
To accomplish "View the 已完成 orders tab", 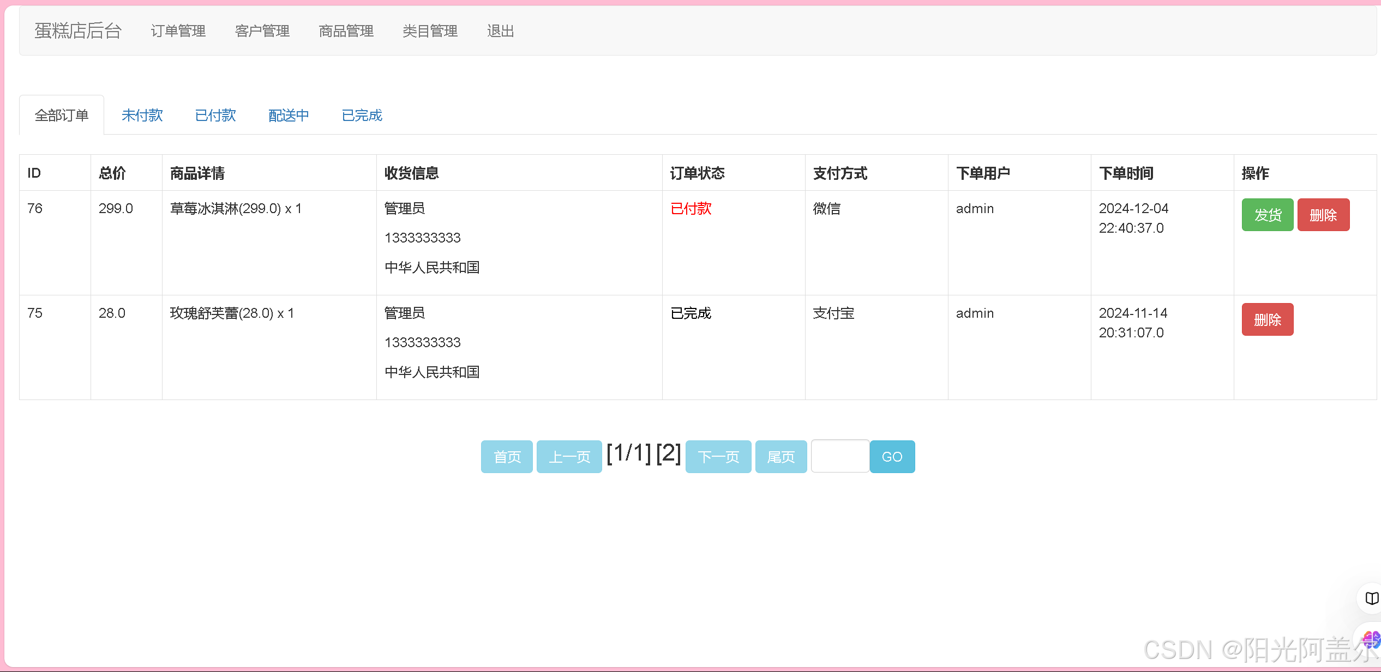I will pyautogui.click(x=362, y=115).
